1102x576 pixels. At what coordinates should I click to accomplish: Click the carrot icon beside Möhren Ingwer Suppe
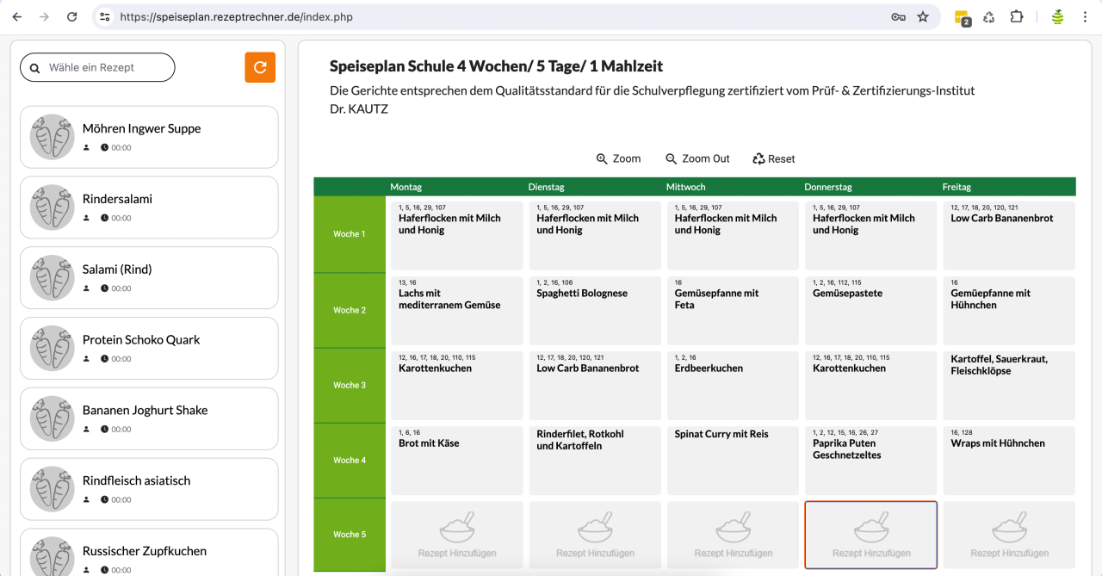point(52,136)
